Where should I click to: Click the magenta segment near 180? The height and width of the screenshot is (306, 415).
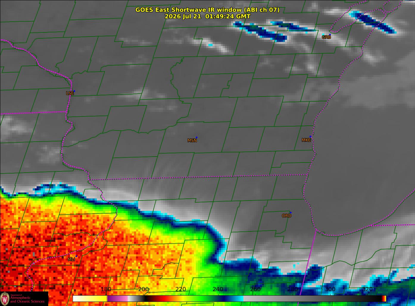point(118,298)
